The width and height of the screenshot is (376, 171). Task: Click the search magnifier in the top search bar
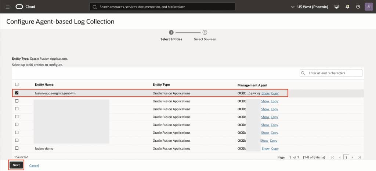coord(95,7)
